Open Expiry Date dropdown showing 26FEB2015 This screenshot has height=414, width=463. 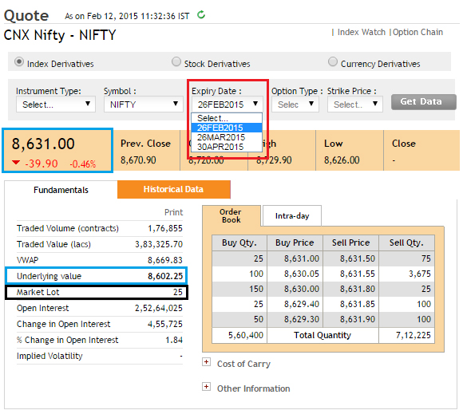(x=227, y=104)
